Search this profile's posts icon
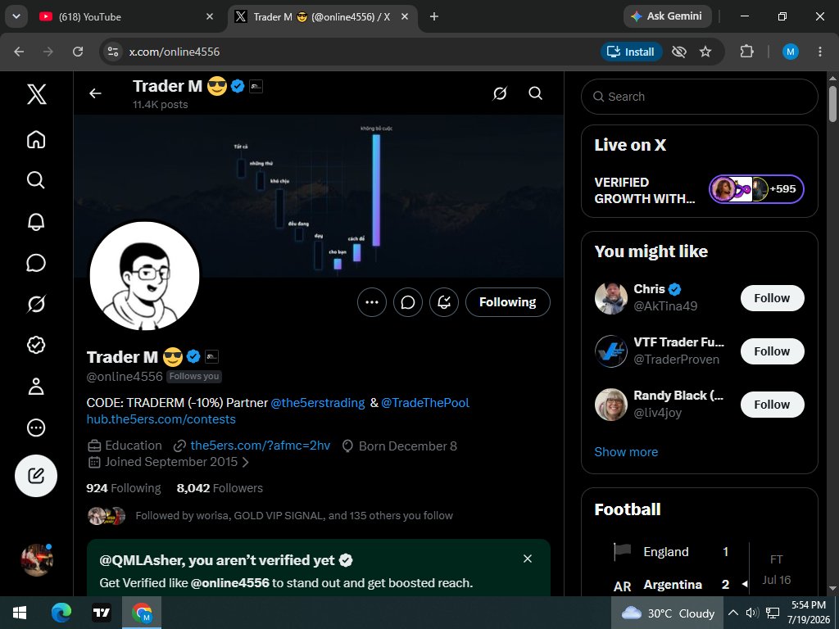 tap(535, 93)
